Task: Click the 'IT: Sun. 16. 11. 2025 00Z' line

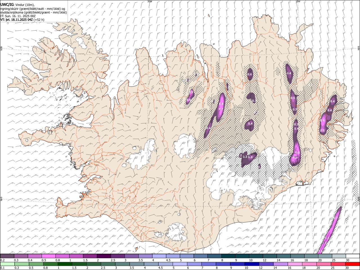Action: click(x=18, y=16)
